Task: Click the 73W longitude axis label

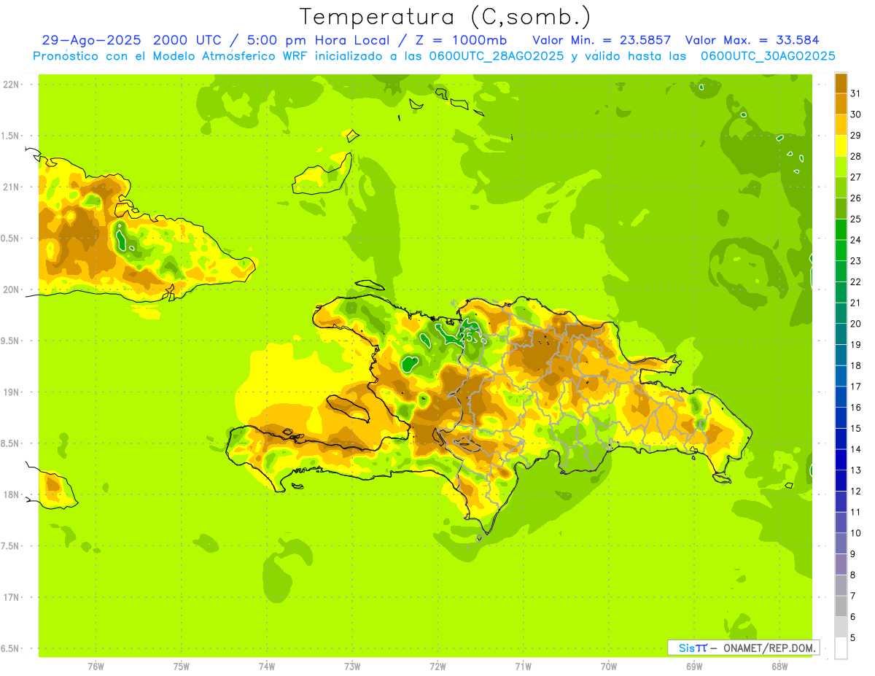Action: (352, 667)
